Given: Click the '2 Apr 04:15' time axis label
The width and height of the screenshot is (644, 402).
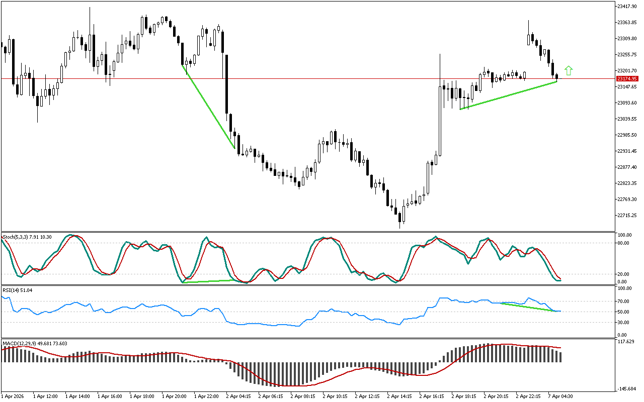Looking at the screenshot, I should click(238, 396).
